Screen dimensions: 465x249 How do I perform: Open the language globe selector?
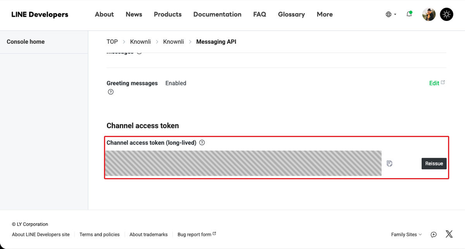[391, 14]
